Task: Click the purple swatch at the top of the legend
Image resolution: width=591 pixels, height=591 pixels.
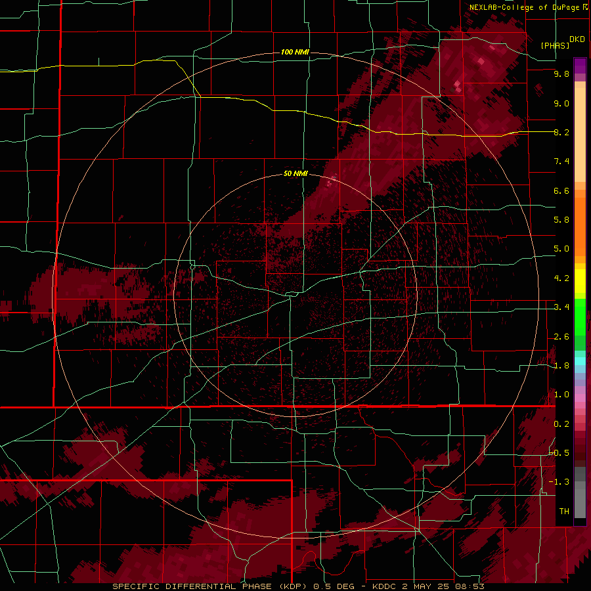Action: 580,66
